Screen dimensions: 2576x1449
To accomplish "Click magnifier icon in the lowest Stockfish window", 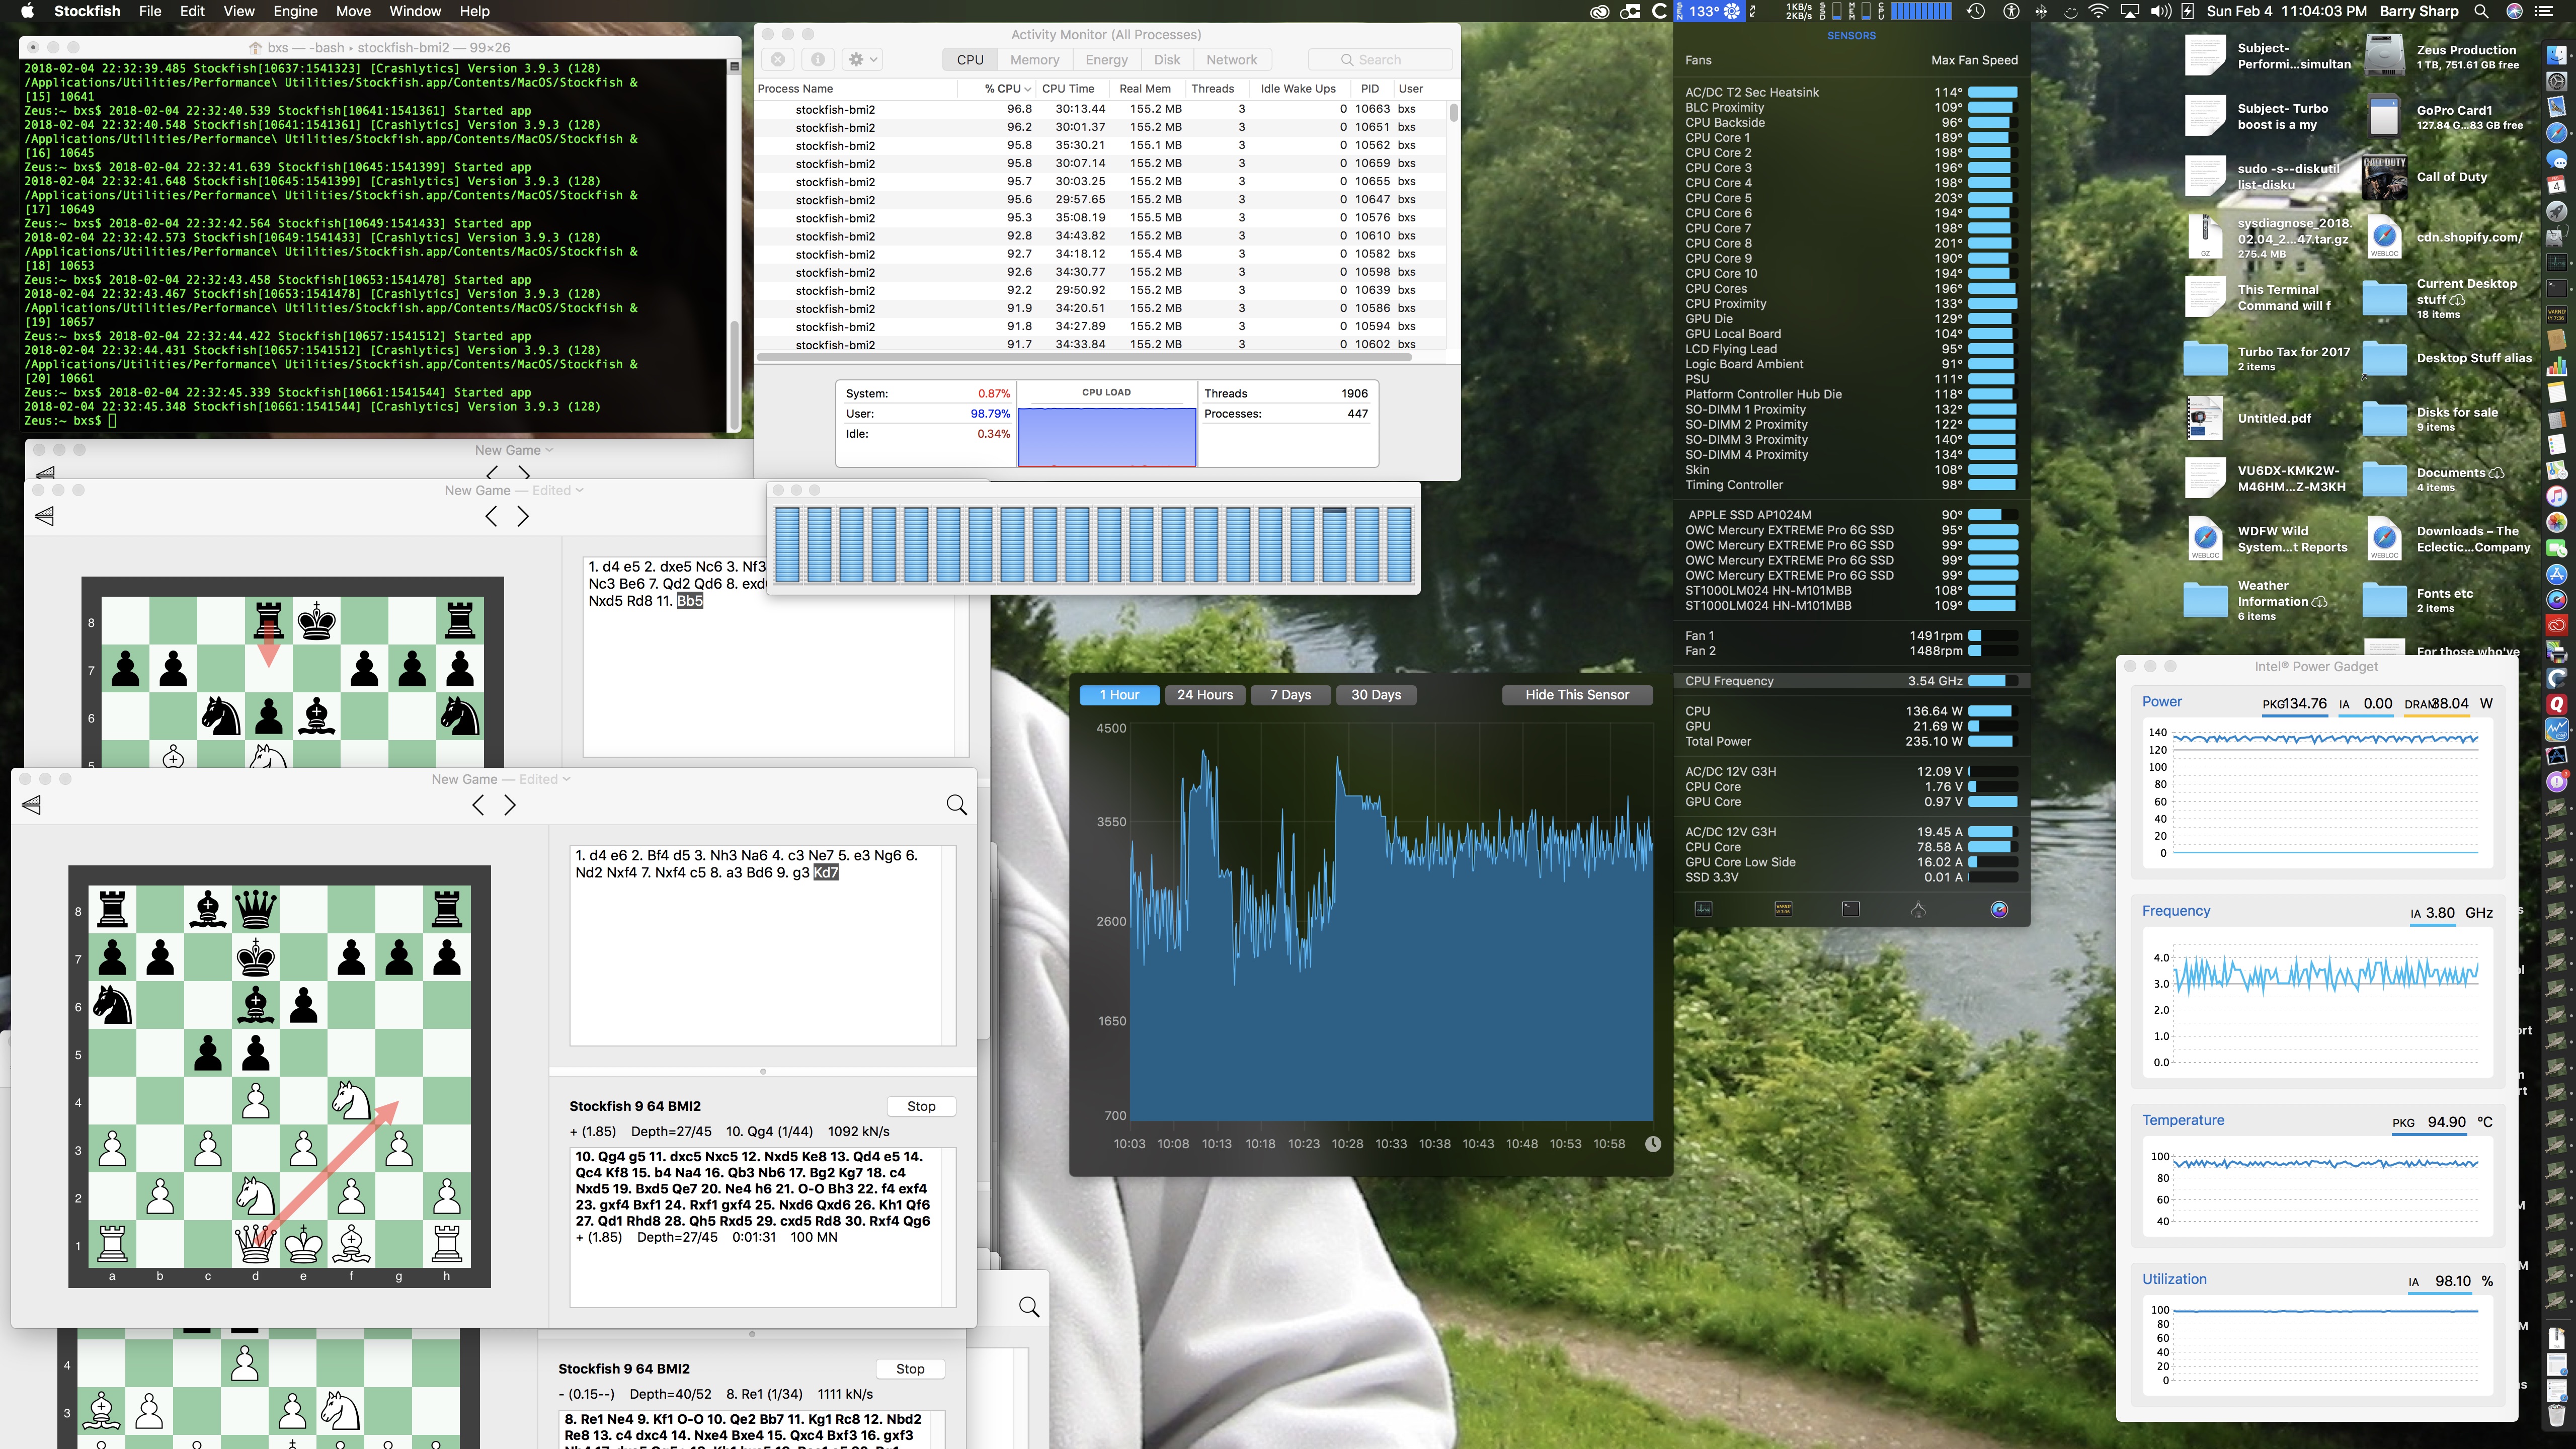I will pyautogui.click(x=1029, y=1307).
